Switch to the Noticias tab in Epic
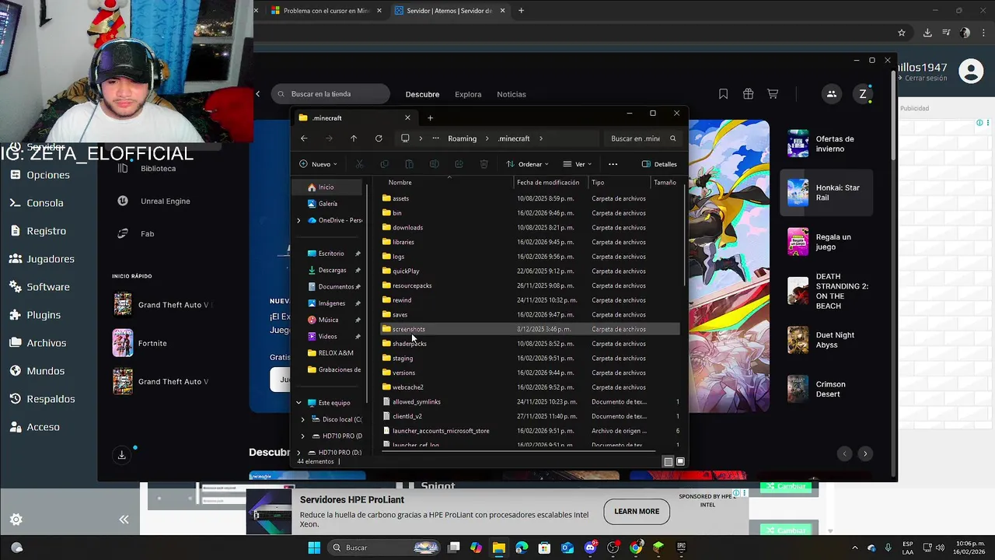 [x=511, y=94]
